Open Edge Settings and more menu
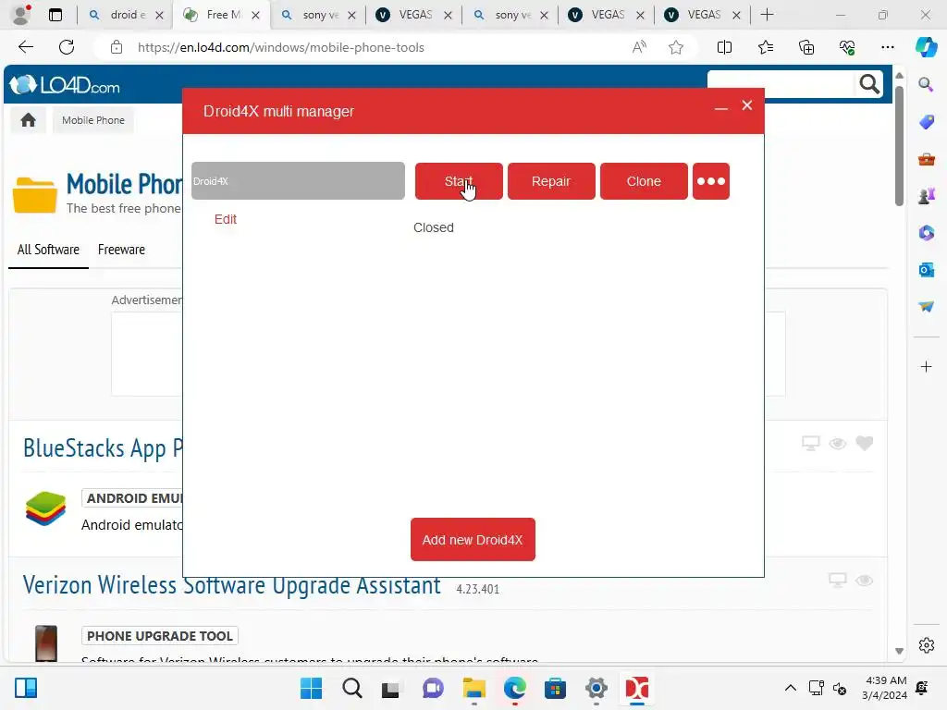This screenshot has width=947, height=710. 887,47
